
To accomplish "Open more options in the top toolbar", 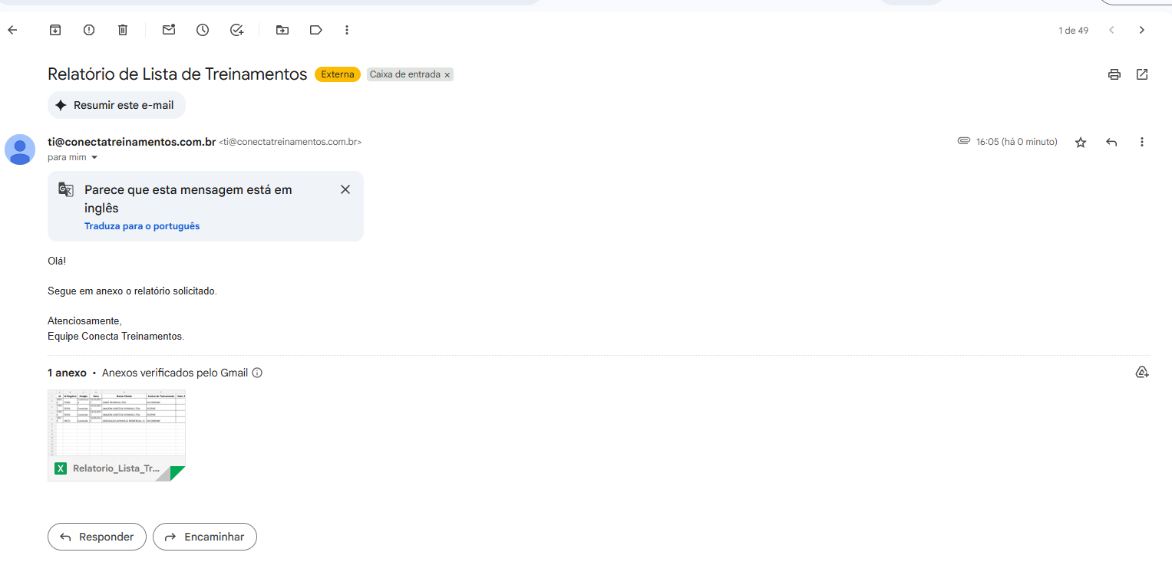I will [347, 30].
